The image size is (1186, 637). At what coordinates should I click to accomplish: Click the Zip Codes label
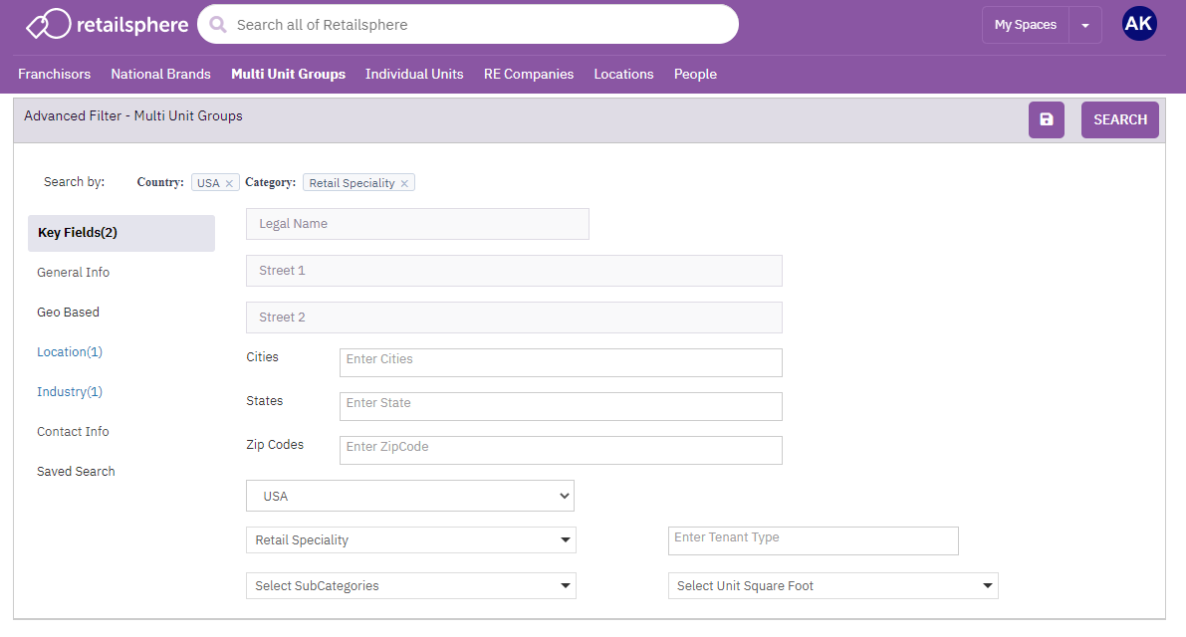(x=275, y=444)
